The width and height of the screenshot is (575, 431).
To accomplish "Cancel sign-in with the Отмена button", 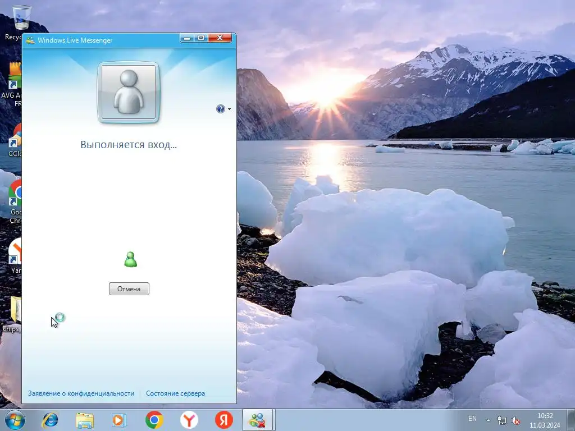I will coord(129,289).
